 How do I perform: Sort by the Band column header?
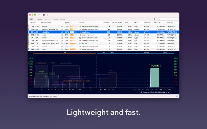tap(126, 23)
